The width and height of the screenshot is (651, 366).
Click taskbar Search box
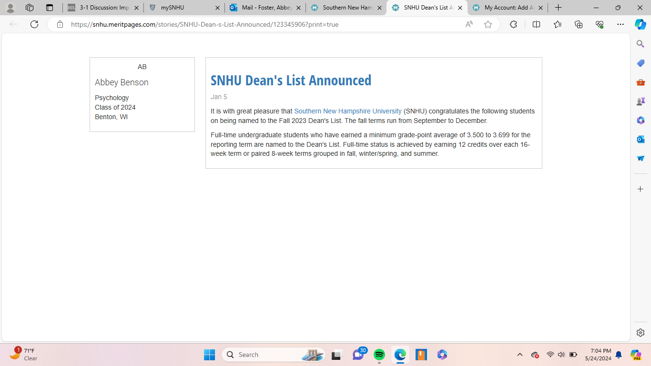274,355
